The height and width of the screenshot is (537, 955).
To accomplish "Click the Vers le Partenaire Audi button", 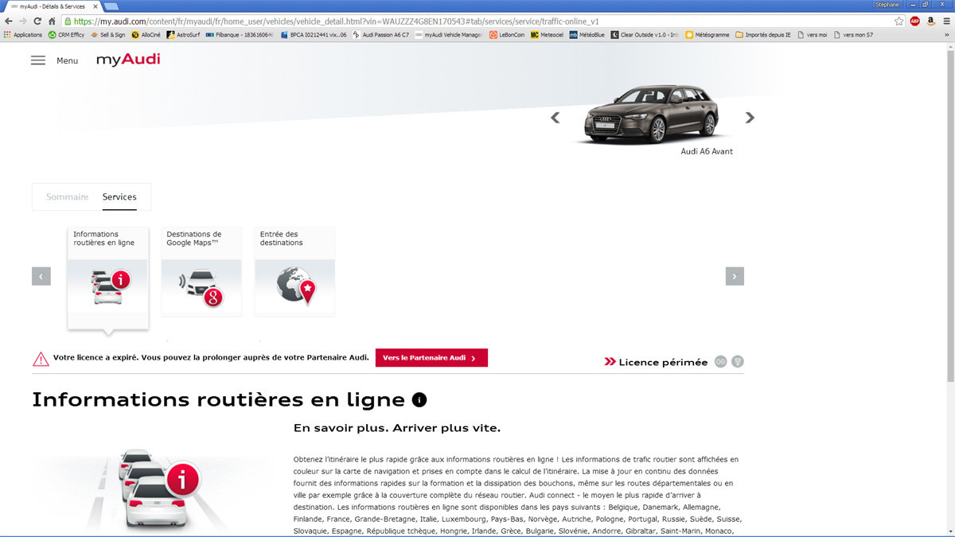I will click(x=431, y=358).
